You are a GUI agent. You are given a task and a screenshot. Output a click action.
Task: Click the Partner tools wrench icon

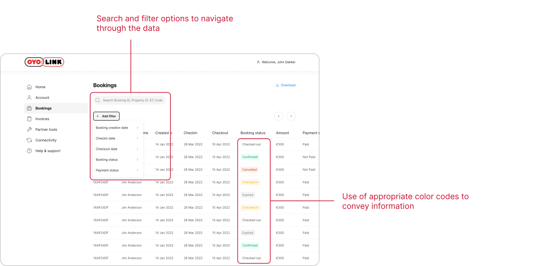point(29,129)
